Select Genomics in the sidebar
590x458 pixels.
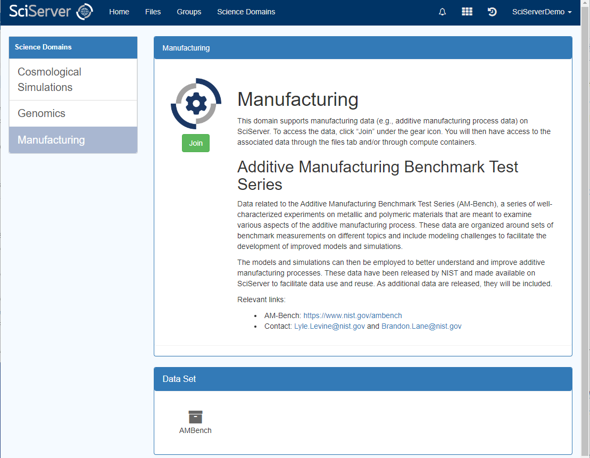[x=73, y=113]
